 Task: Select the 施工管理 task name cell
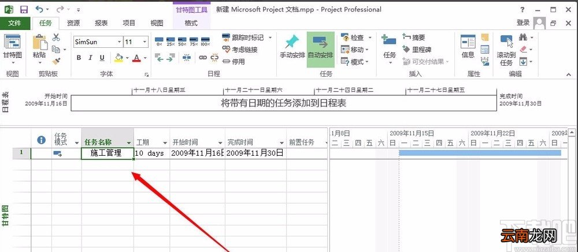[x=108, y=153]
